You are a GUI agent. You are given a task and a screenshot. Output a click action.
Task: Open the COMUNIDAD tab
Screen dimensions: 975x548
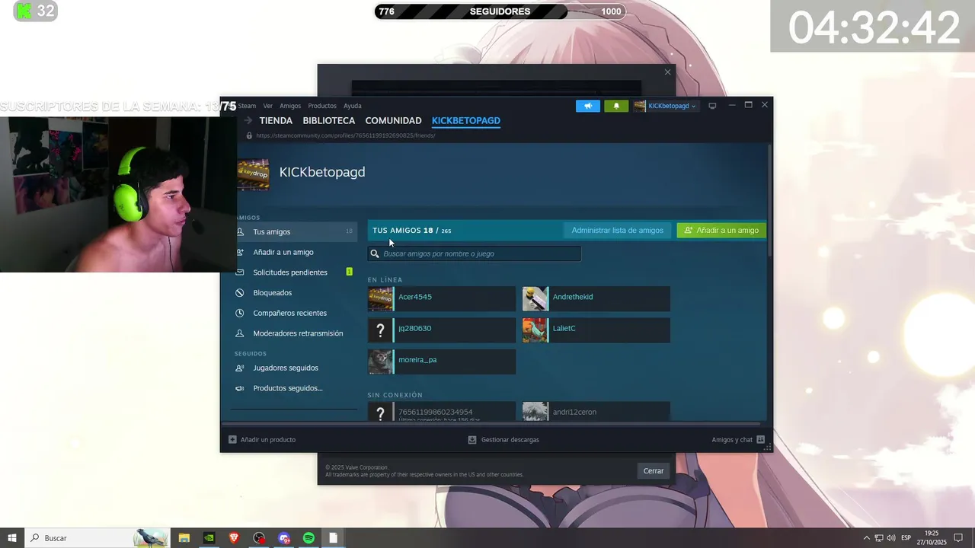coord(393,120)
